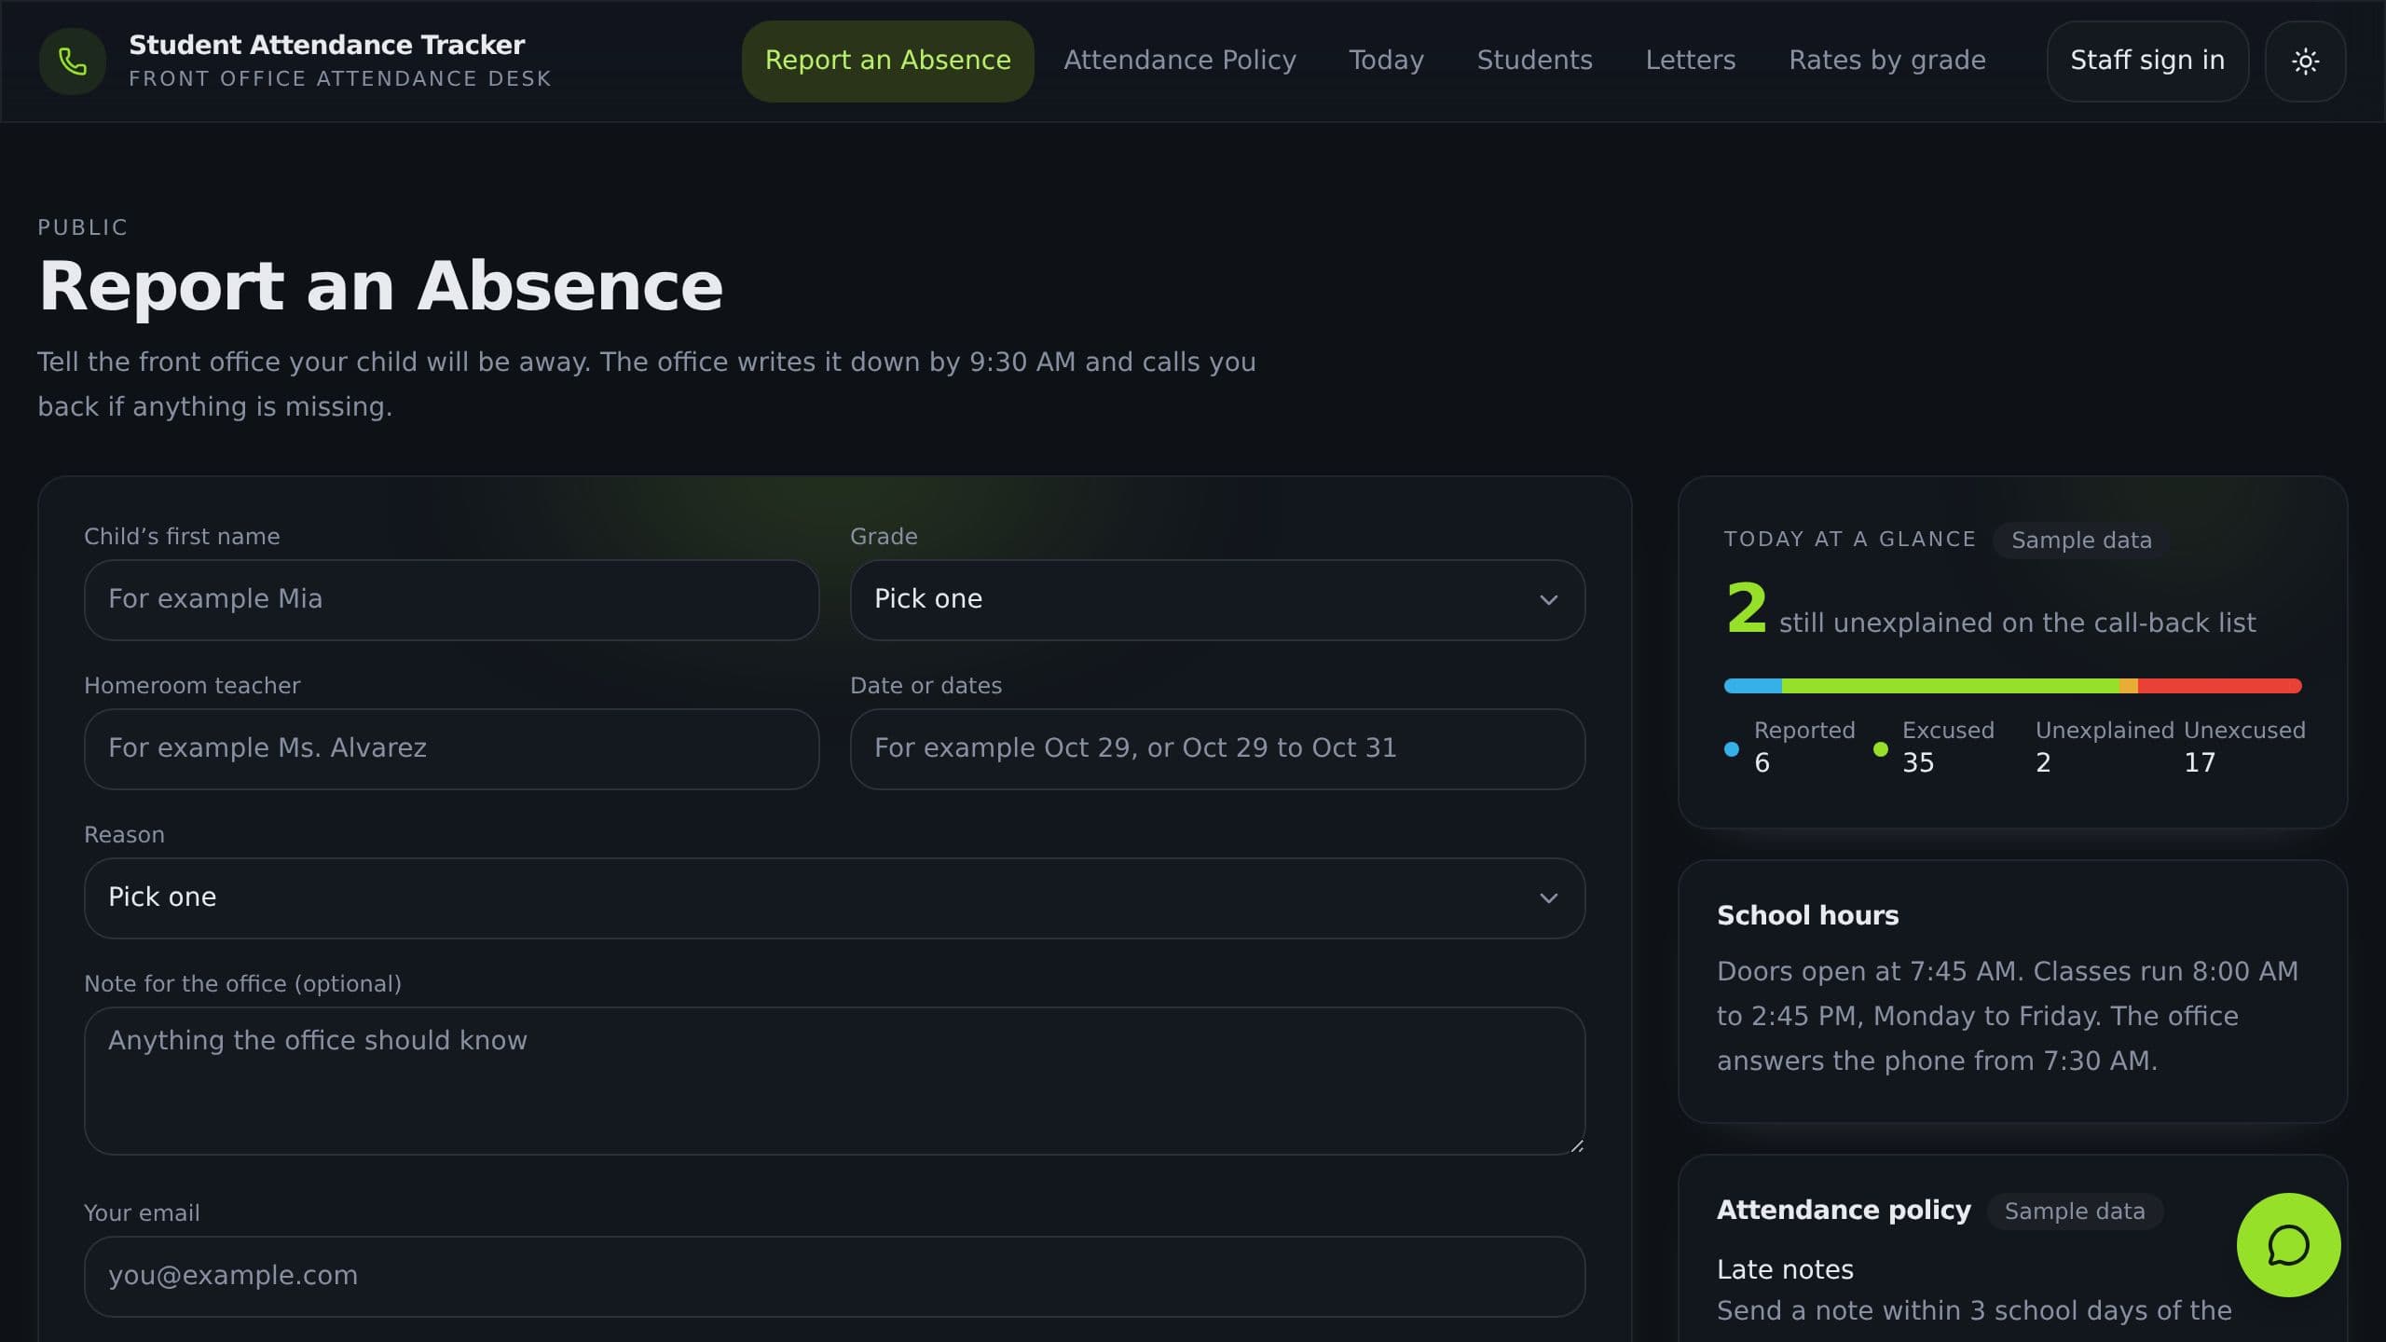Screen dimensions: 2386x1342
Task: Click the Staff sign in button
Action: (x=2147, y=62)
